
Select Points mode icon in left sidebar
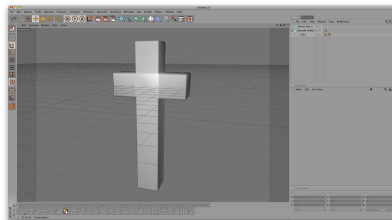click(12, 60)
